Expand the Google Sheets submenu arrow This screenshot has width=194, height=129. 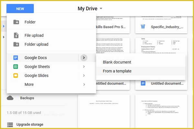tap(84, 67)
